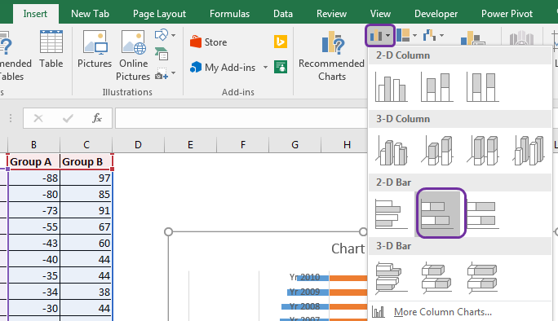Select the Group A header cell

point(33,162)
